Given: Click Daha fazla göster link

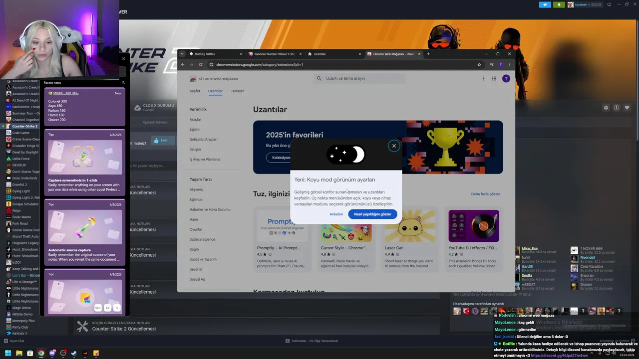Looking at the screenshot, I should point(485,194).
